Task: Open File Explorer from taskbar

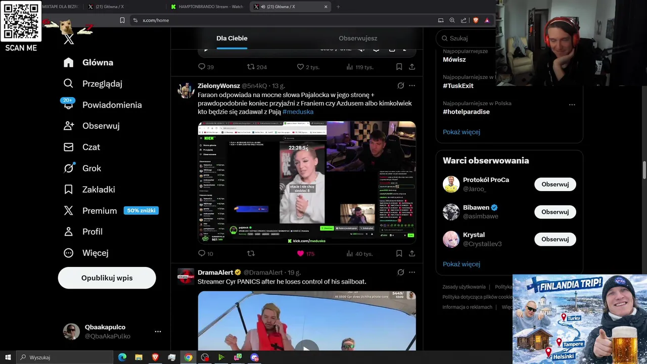Action: [138, 357]
